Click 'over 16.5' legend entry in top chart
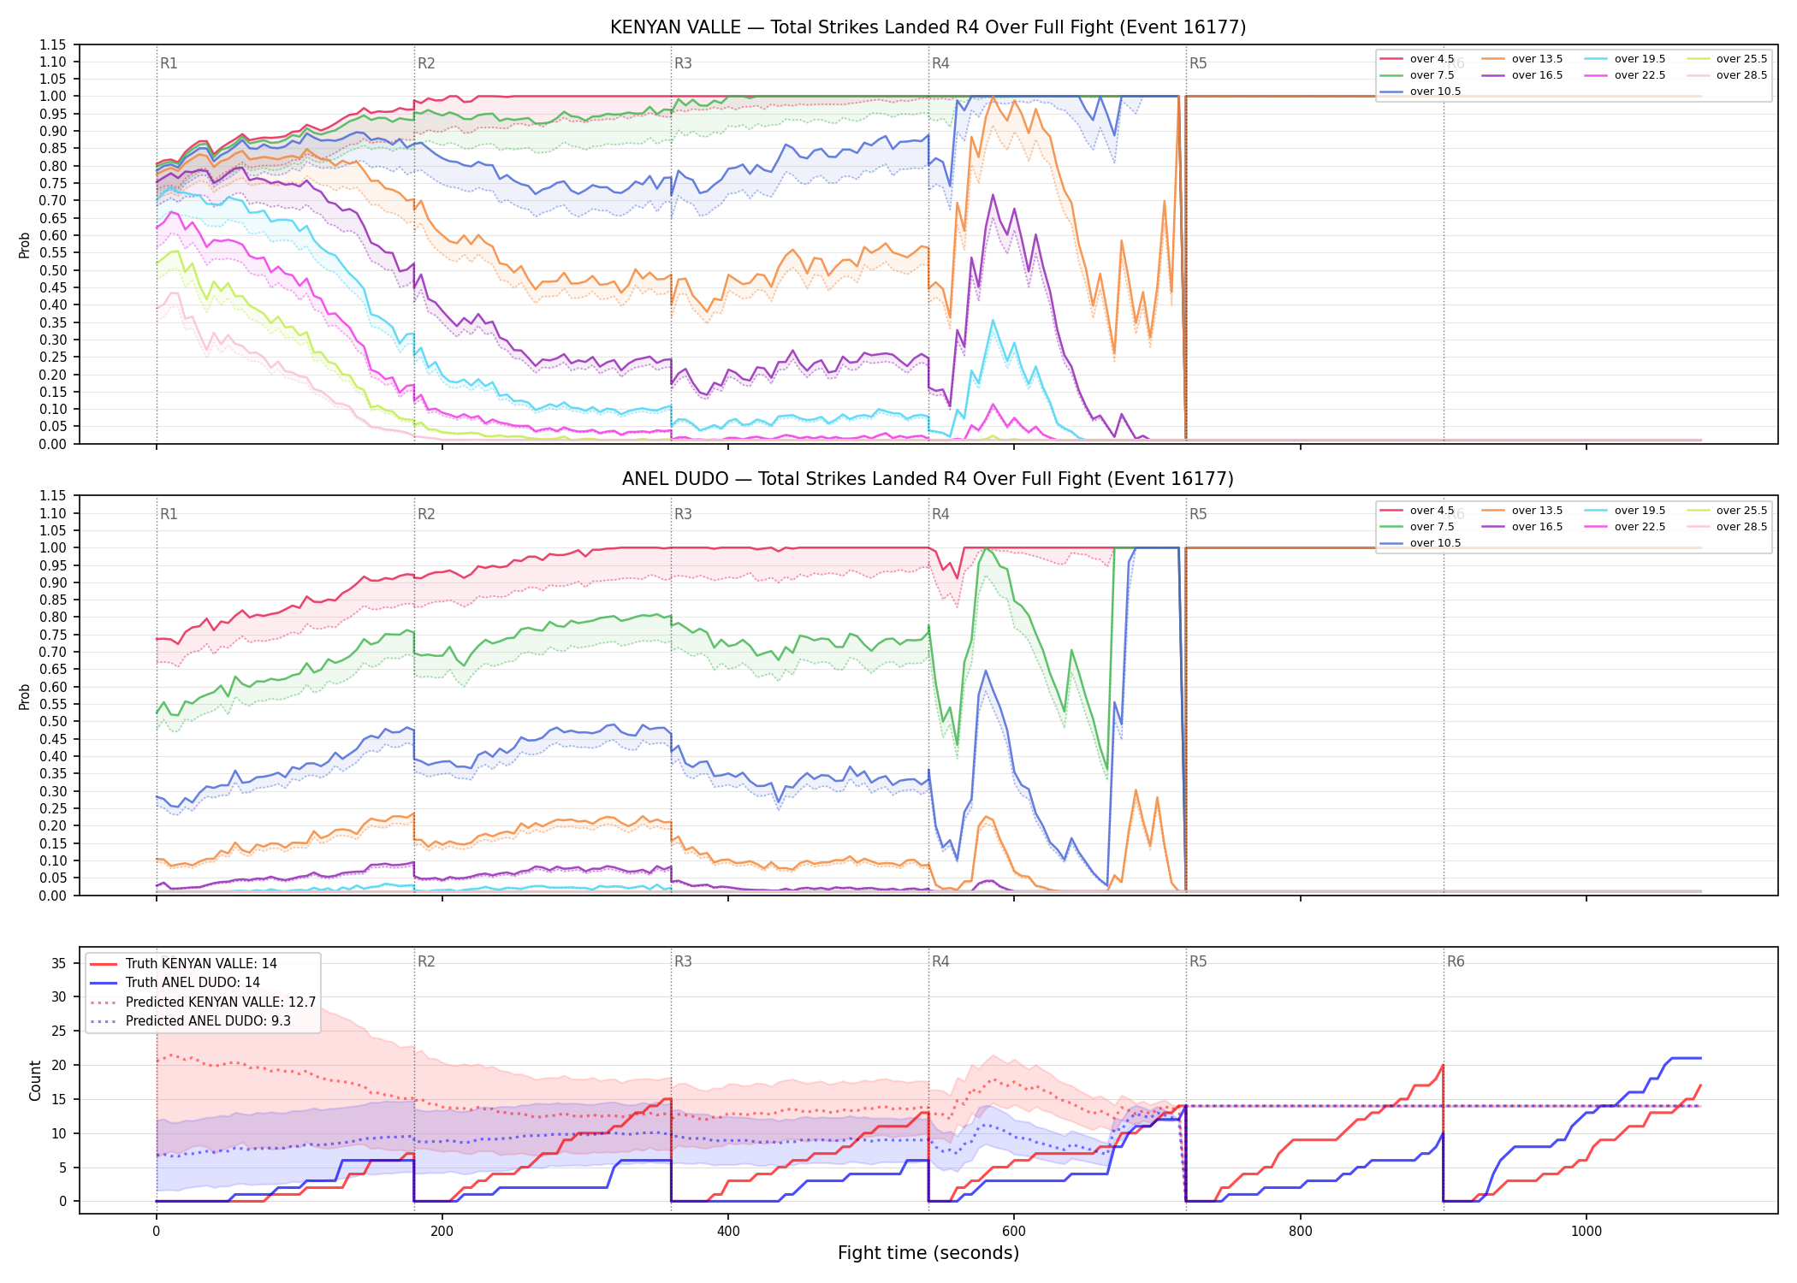This screenshot has height=1283, width=1797. pyautogui.click(x=1521, y=75)
